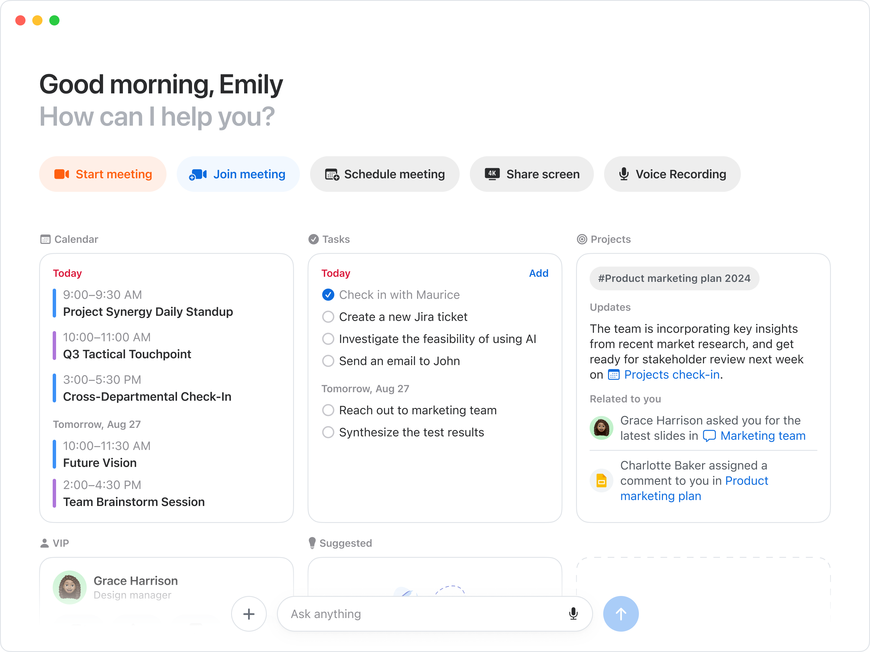
Task: Mark Create a new Jira ticket complete
Action: point(328,317)
